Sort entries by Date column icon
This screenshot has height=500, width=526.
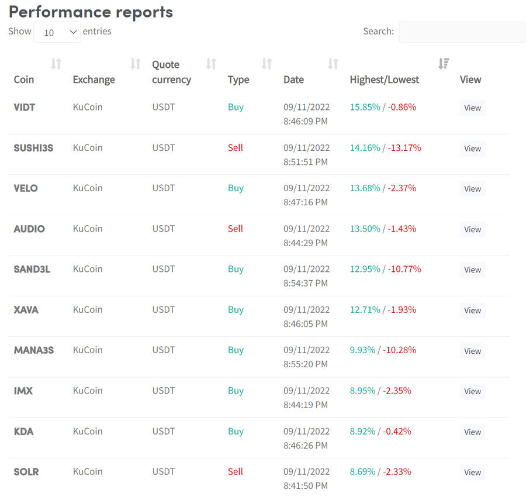tap(333, 64)
